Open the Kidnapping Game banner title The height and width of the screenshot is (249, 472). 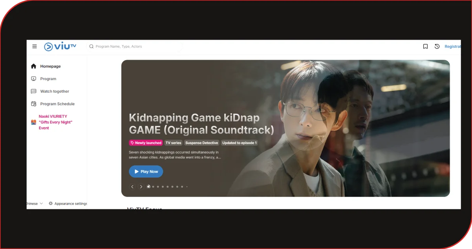point(201,123)
